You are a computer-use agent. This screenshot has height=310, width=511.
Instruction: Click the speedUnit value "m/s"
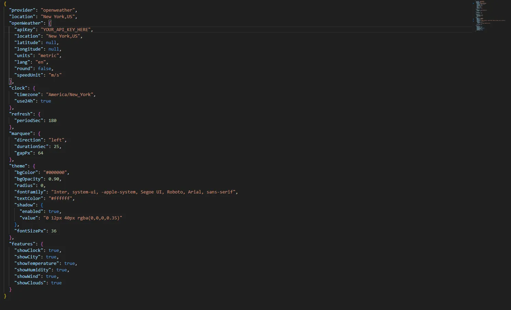(x=55, y=75)
